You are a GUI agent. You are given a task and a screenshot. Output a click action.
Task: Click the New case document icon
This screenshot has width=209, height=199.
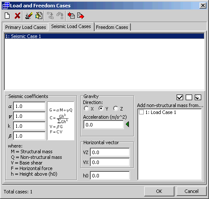[x=7, y=16]
